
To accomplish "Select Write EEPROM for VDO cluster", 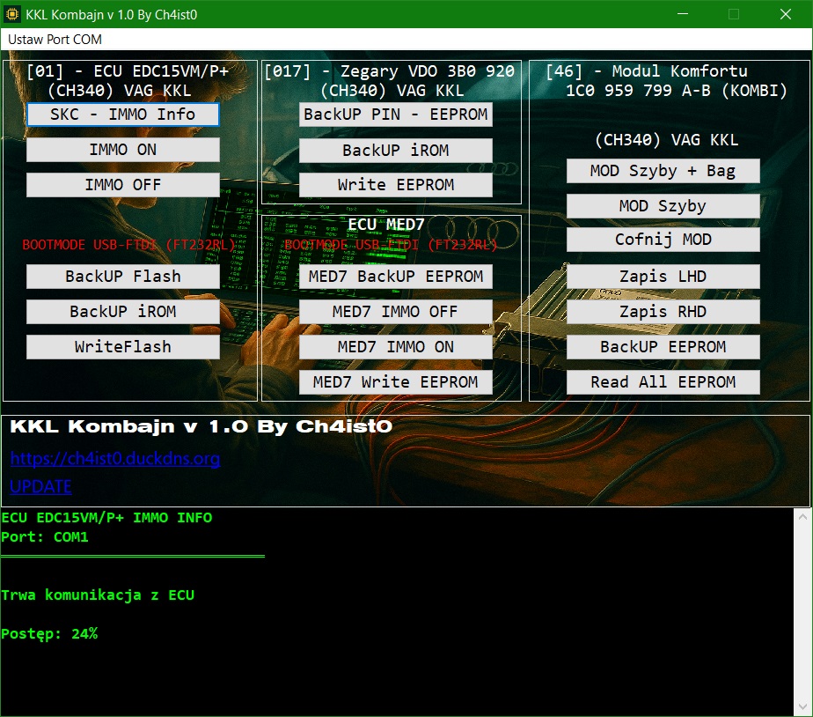I will click(x=395, y=185).
